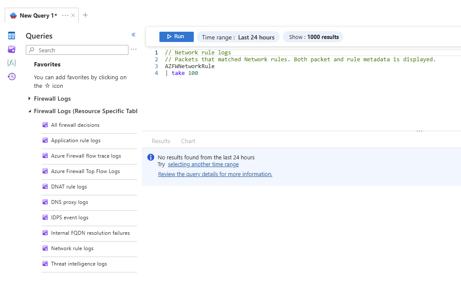Viewport: 461px width, 284px height.
Task: Collapse the Queries pane with double chevron
Action: (133, 35)
